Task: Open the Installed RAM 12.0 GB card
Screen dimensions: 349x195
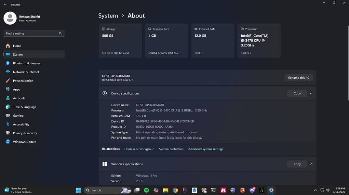Action: pos(213,41)
